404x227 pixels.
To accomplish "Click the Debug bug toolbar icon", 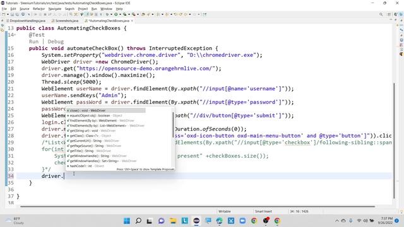I will click(x=107, y=15).
